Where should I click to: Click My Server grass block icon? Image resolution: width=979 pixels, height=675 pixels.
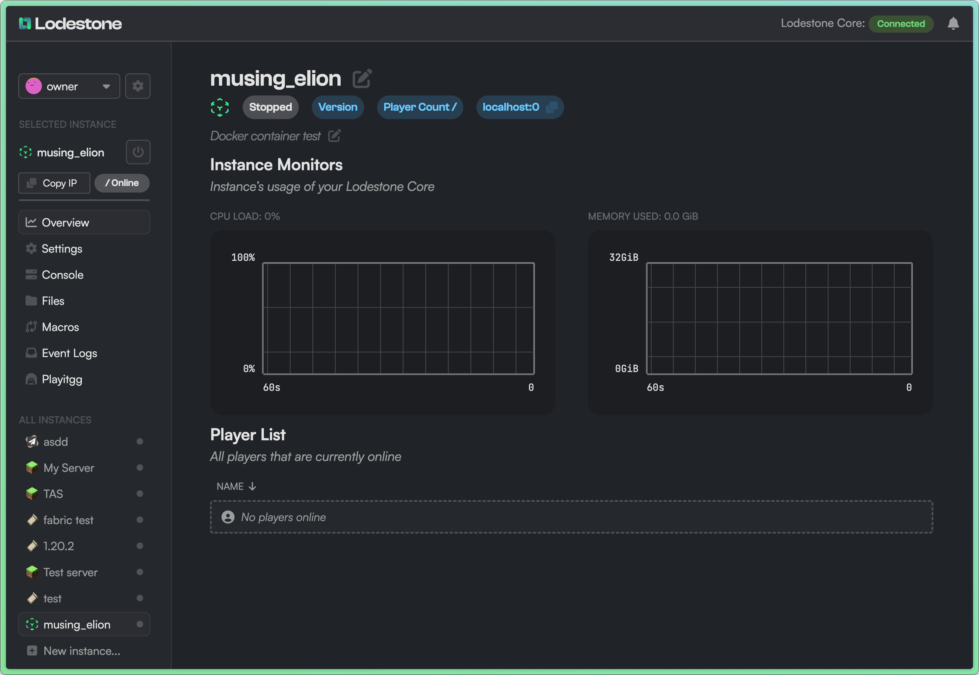pyautogui.click(x=32, y=468)
